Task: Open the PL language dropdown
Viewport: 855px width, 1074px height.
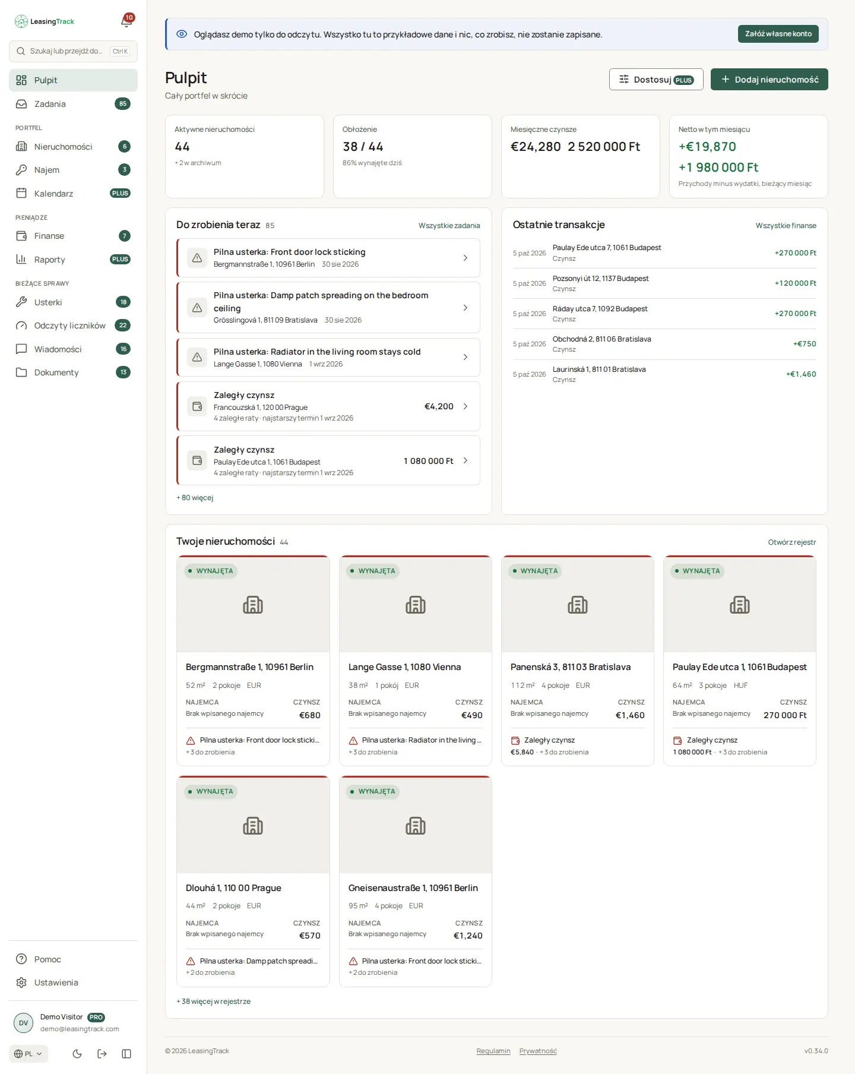Action: point(28,1054)
